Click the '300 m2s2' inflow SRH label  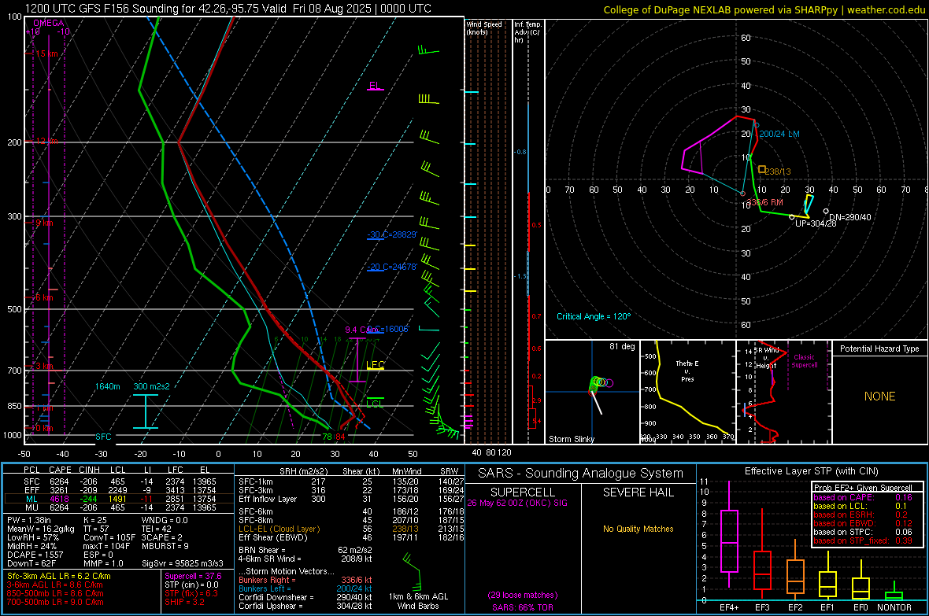151,386
